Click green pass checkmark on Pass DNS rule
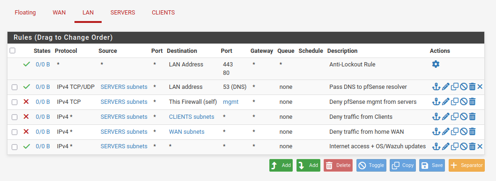Viewport: 496px width, 181px height. pos(27,87)
